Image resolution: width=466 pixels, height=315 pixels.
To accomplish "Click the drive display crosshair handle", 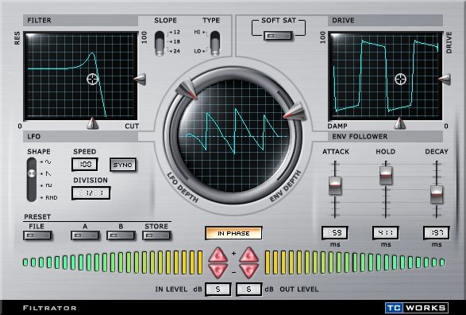I will coord(400,80).
